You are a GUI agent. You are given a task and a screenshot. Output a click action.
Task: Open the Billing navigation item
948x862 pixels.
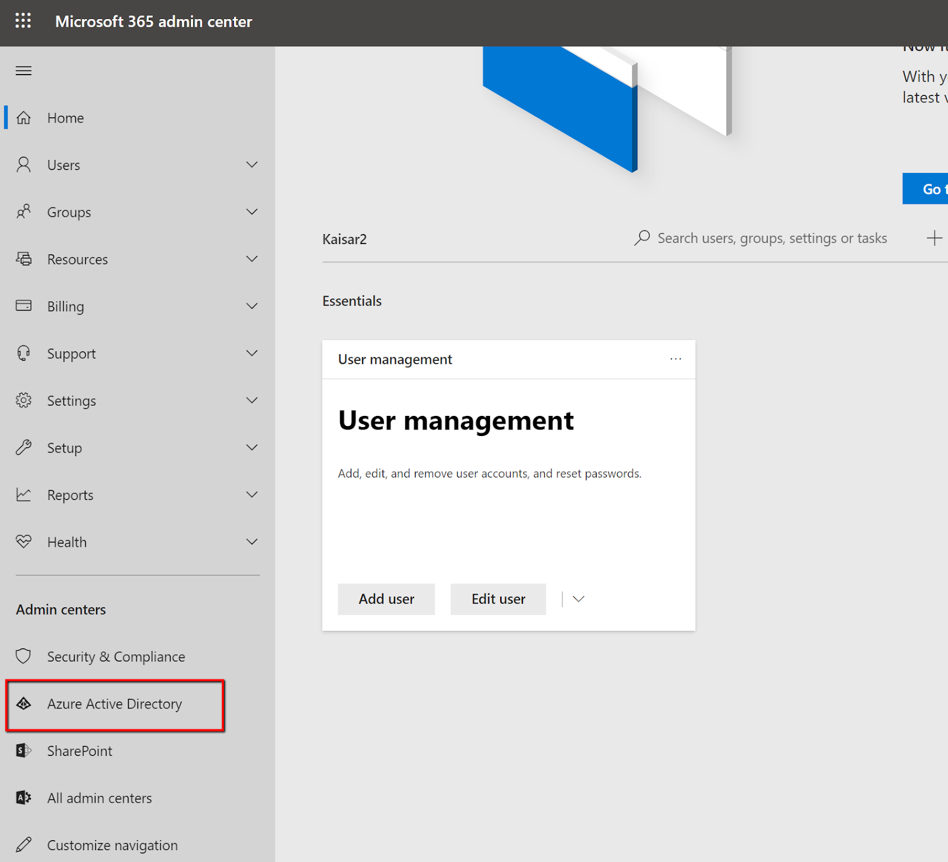[x=137, y=306]
